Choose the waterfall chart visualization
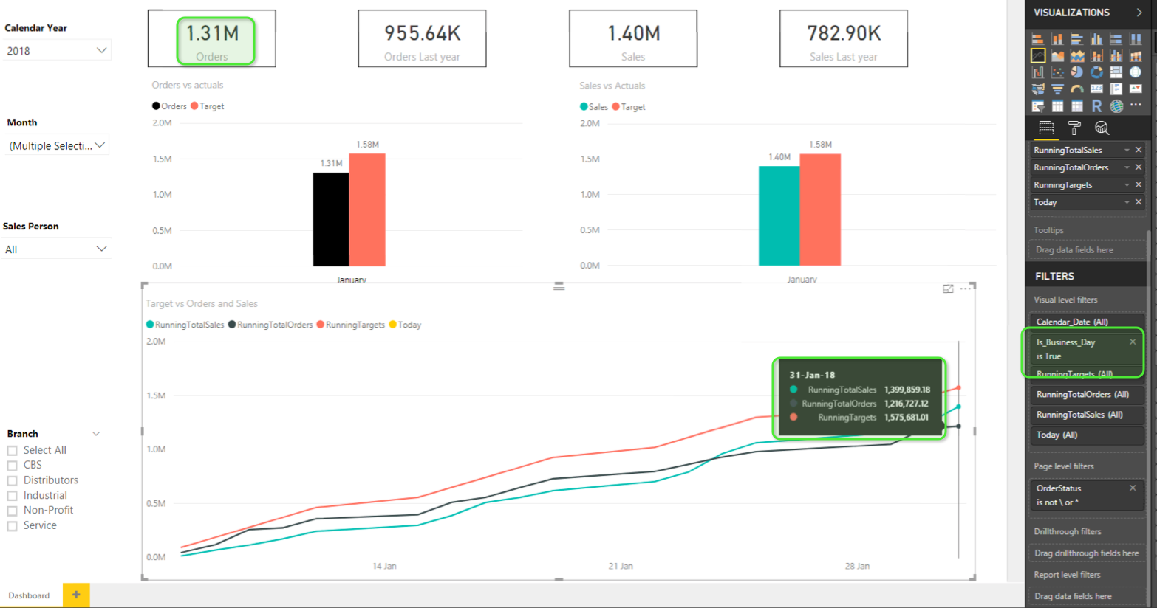This screenshot has width=1157, height=608. point(1038,72)
